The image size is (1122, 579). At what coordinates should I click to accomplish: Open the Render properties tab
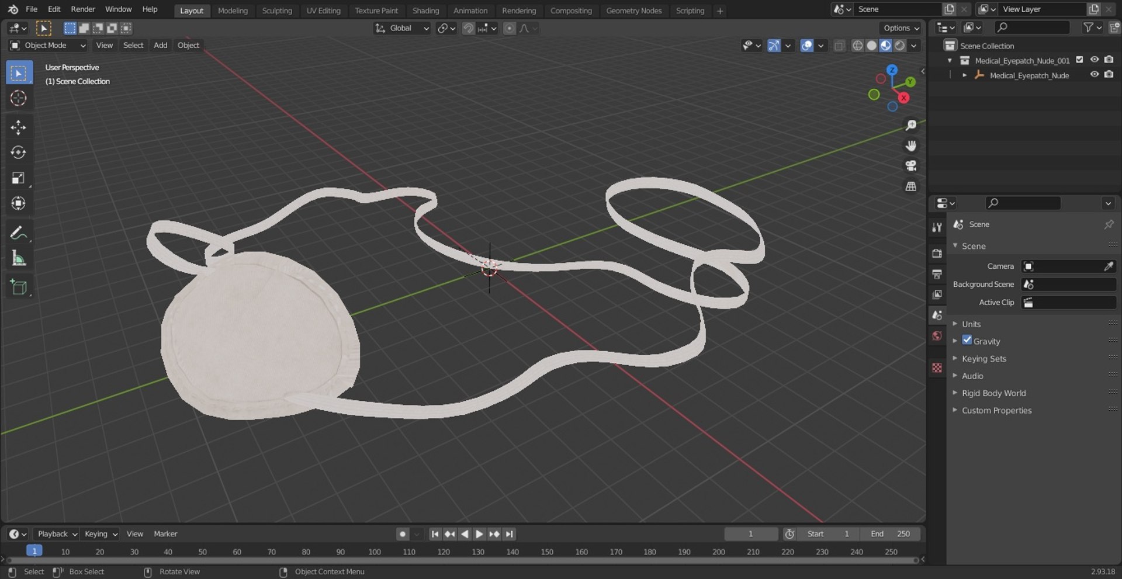point(937,254)
